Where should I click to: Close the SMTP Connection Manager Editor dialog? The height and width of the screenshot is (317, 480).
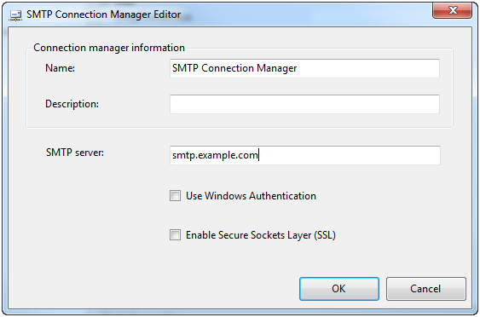(452, 11)
